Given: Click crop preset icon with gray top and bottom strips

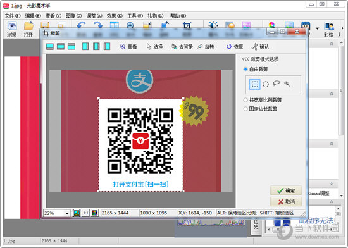Looking at the screenshot, I should click(x=61, y=46).
